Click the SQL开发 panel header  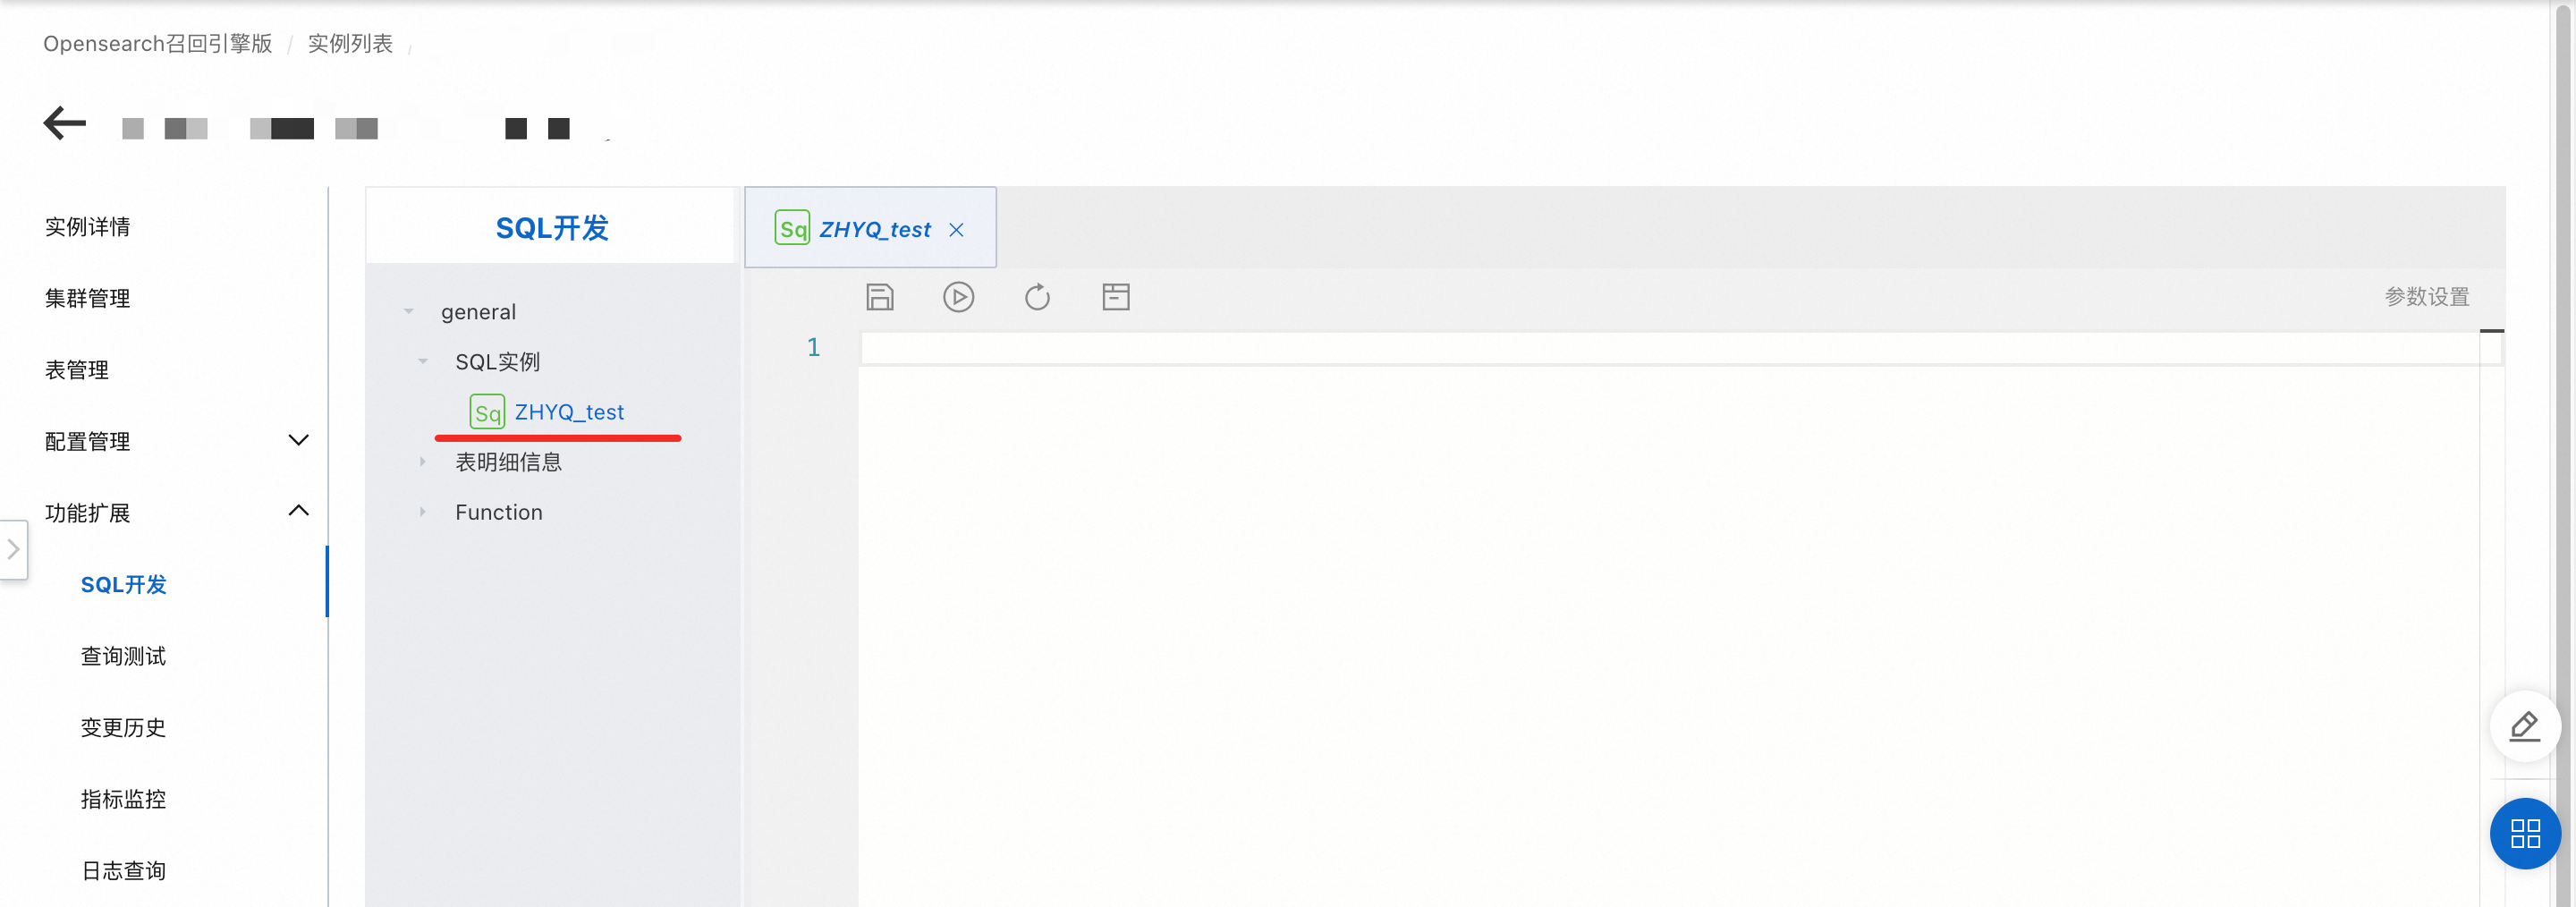point(552,227)
